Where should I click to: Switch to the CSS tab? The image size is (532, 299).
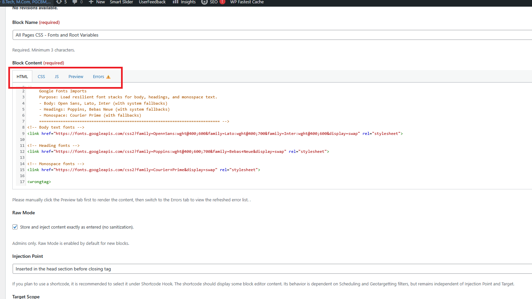[x=41, y=76]
